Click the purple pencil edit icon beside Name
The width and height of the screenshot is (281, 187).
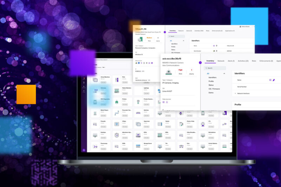pos(274,80)
